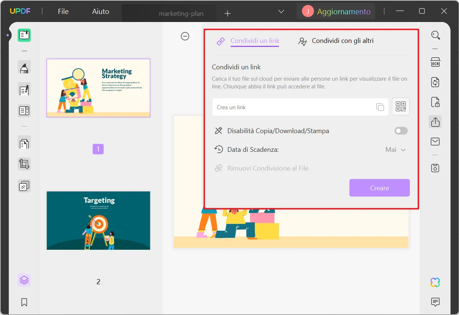Open the Convert PDF panel
This screenshot has width=459, height=315.
pos(435,82)
